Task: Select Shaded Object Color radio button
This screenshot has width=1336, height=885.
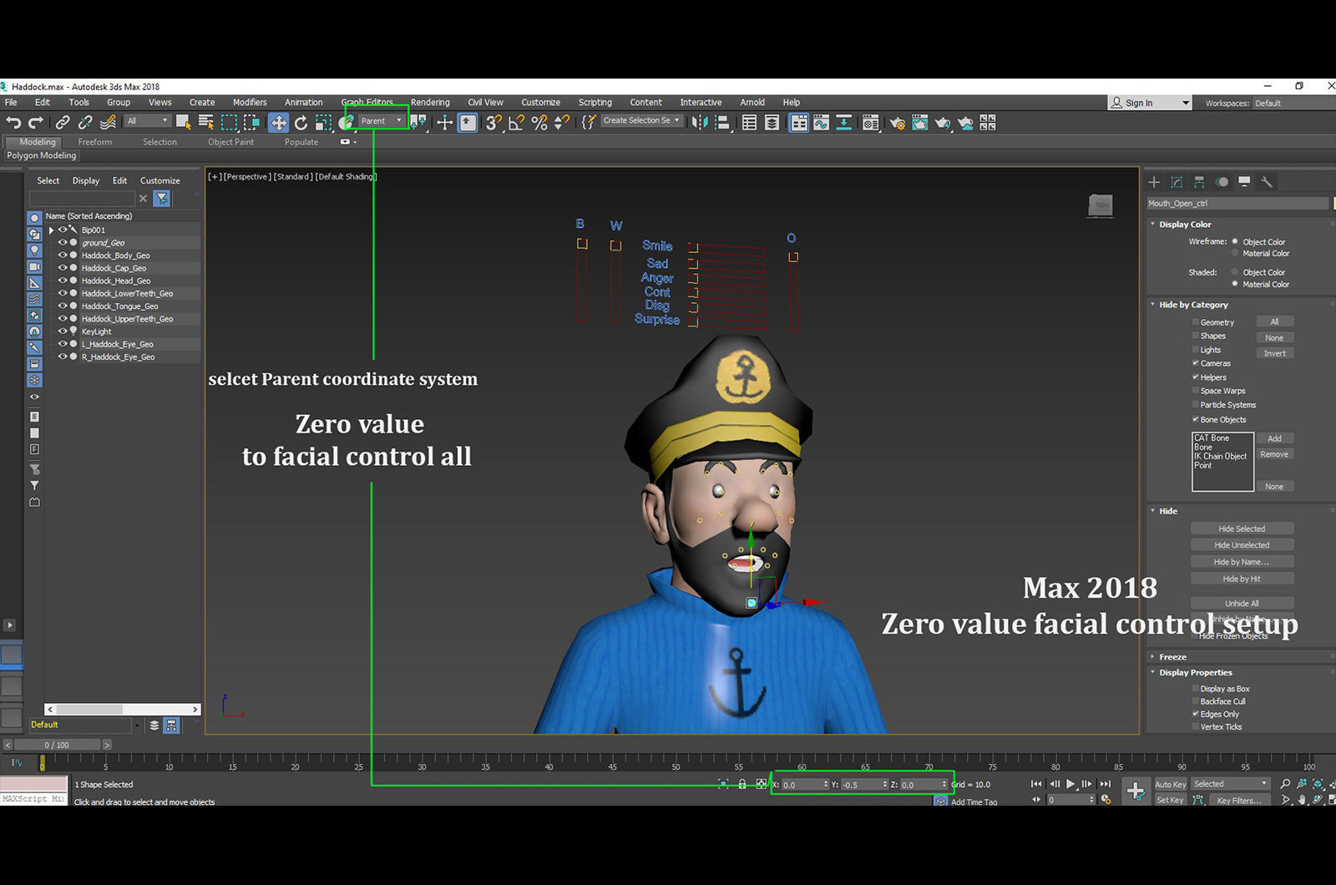Action: [x=1235, y=272]
